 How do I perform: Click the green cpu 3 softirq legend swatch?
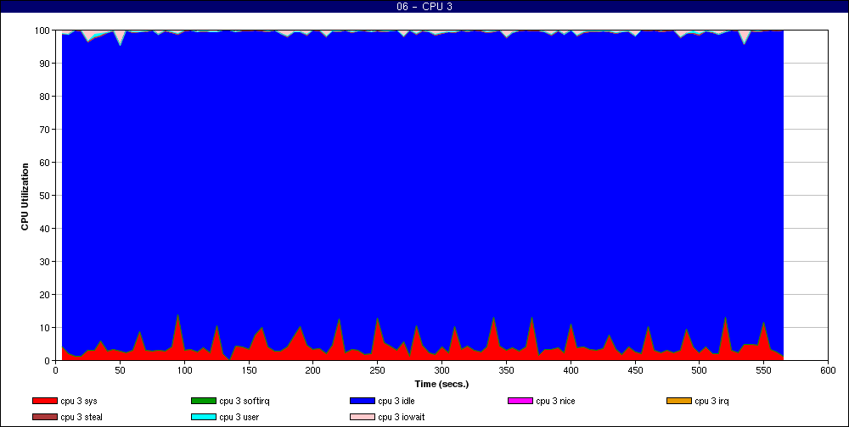pos(204,401)
